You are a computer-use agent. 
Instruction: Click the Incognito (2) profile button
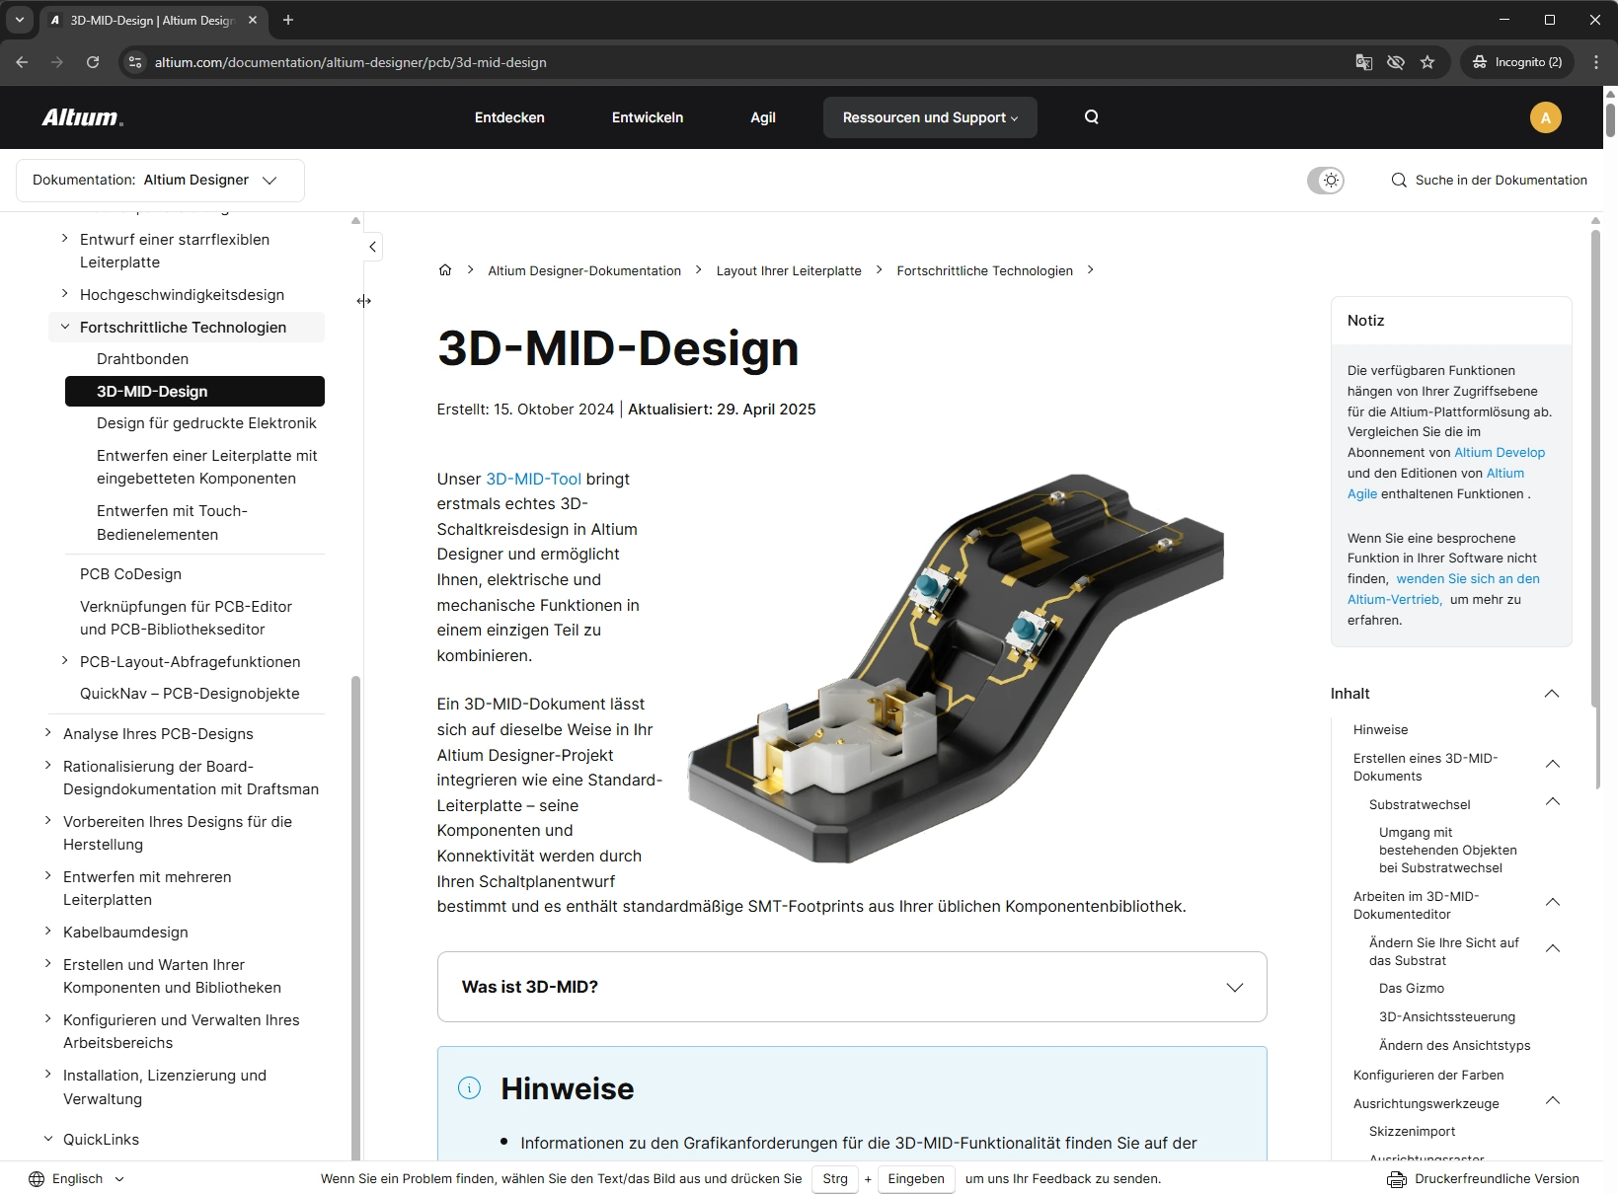tap(1517, 62)
